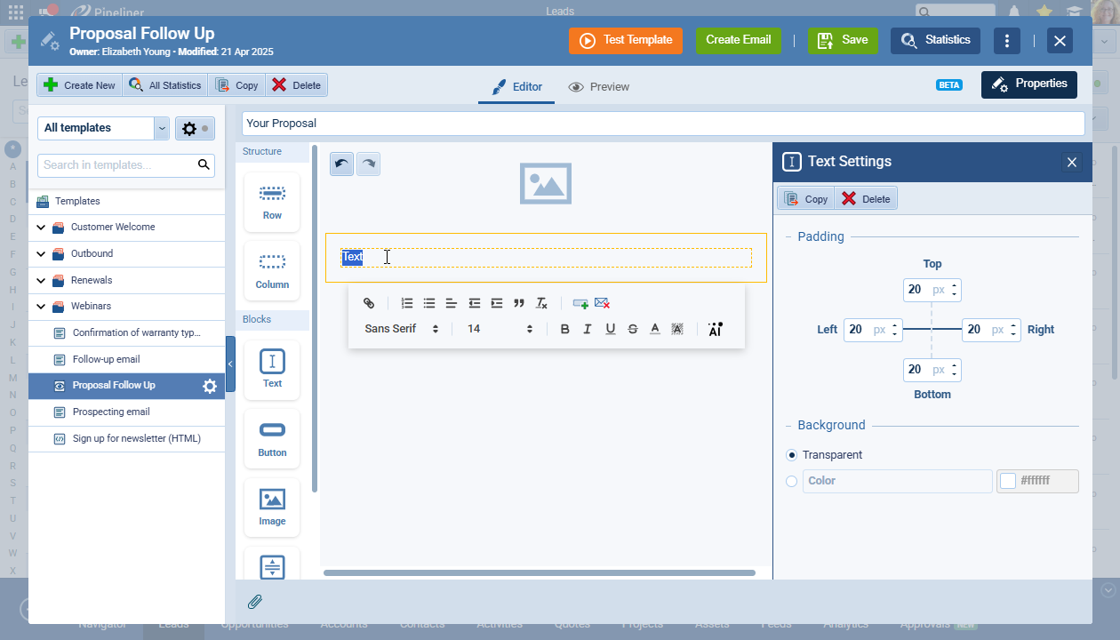Screen dimensions: 1120x640
Task: Select the Color background radio button
Action: coord(792,481)
